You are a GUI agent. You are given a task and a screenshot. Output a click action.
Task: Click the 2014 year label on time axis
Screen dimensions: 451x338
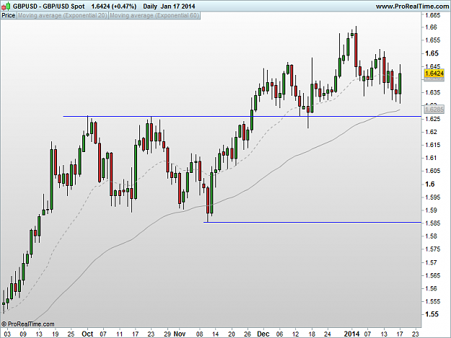pyautogui.click(x=351, y=334)
